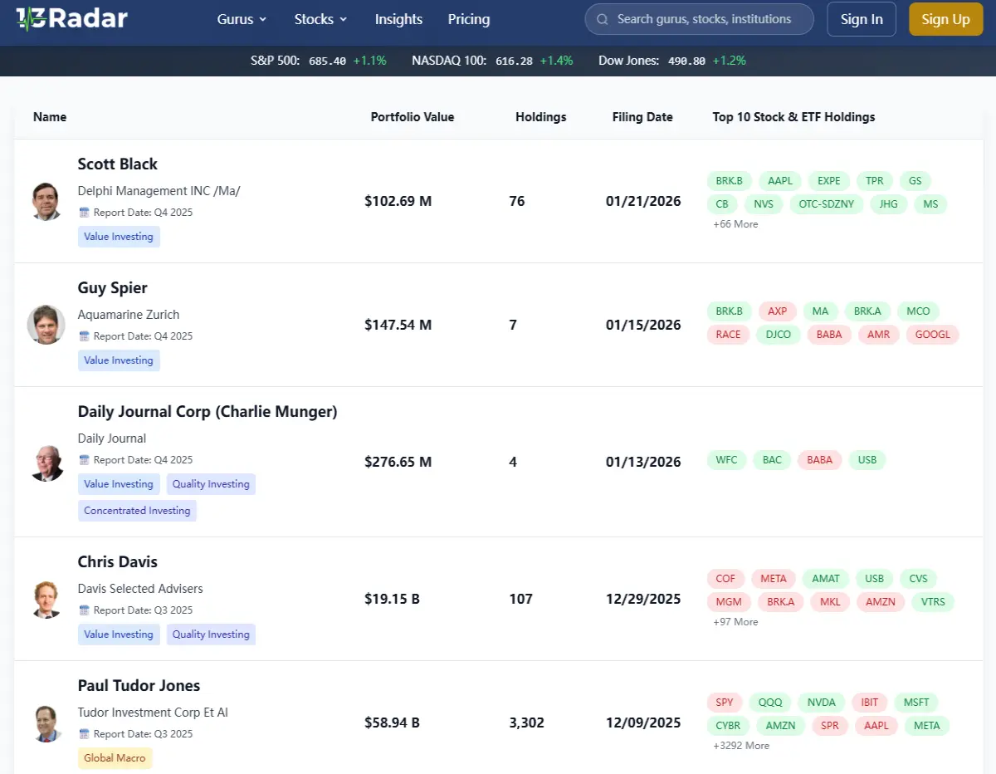Open the Insights menu item

398,19
